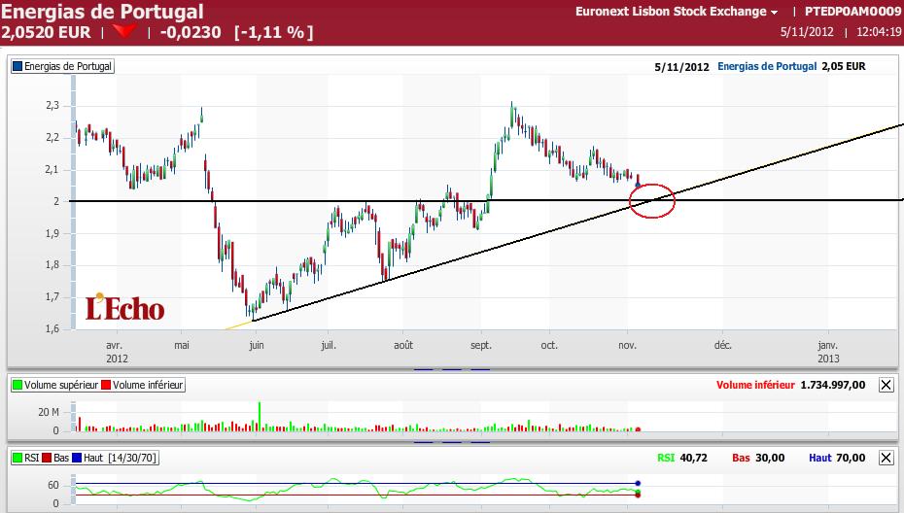Image resolution: width=904 pixels, height=513 pixels.
Task: Click the red Volume inférieur legend swatch
Action: click(x=106, y=385)
